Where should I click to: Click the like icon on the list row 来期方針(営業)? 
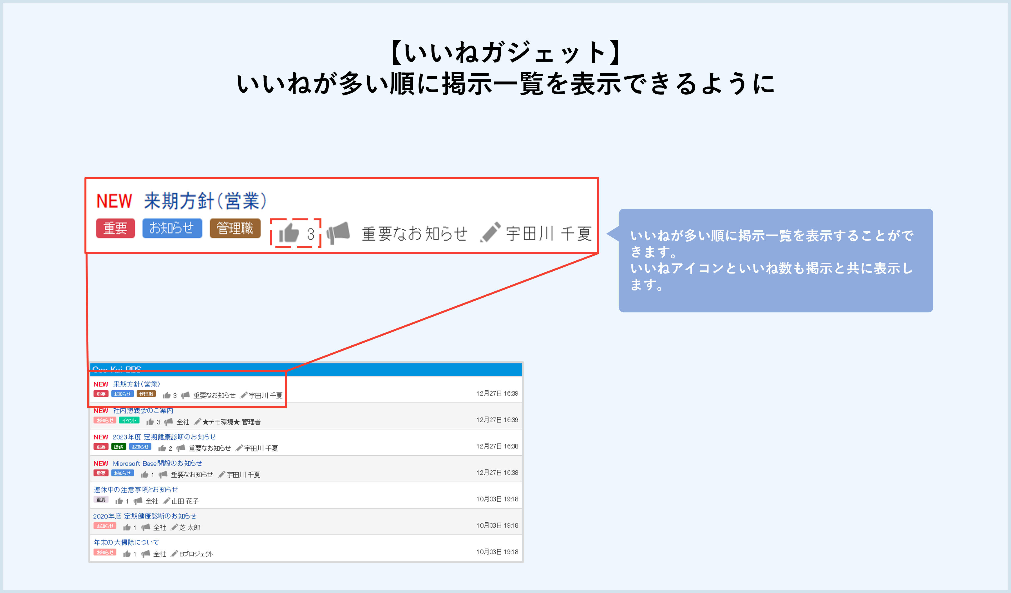point(167,396)
